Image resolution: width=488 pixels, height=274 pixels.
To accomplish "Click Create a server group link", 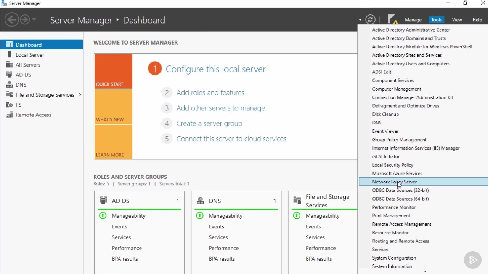I will (x=209, y=123).
